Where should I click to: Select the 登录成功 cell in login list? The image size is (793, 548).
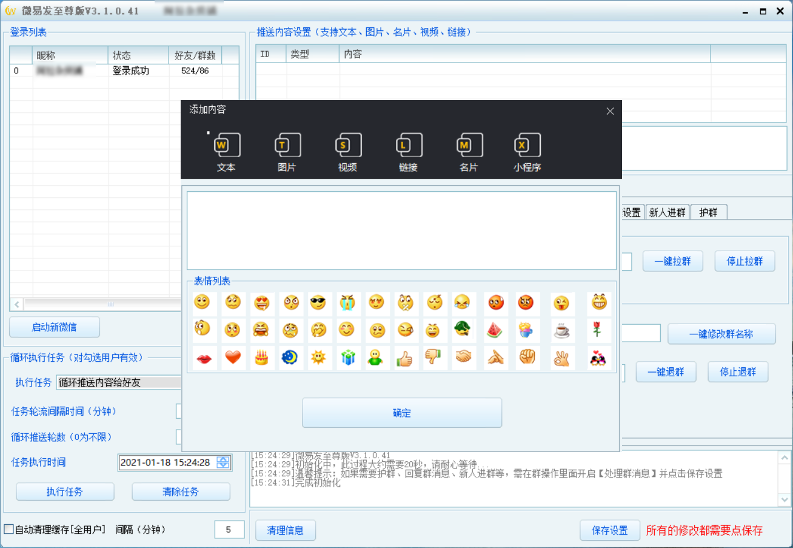(x=138, y=71)
